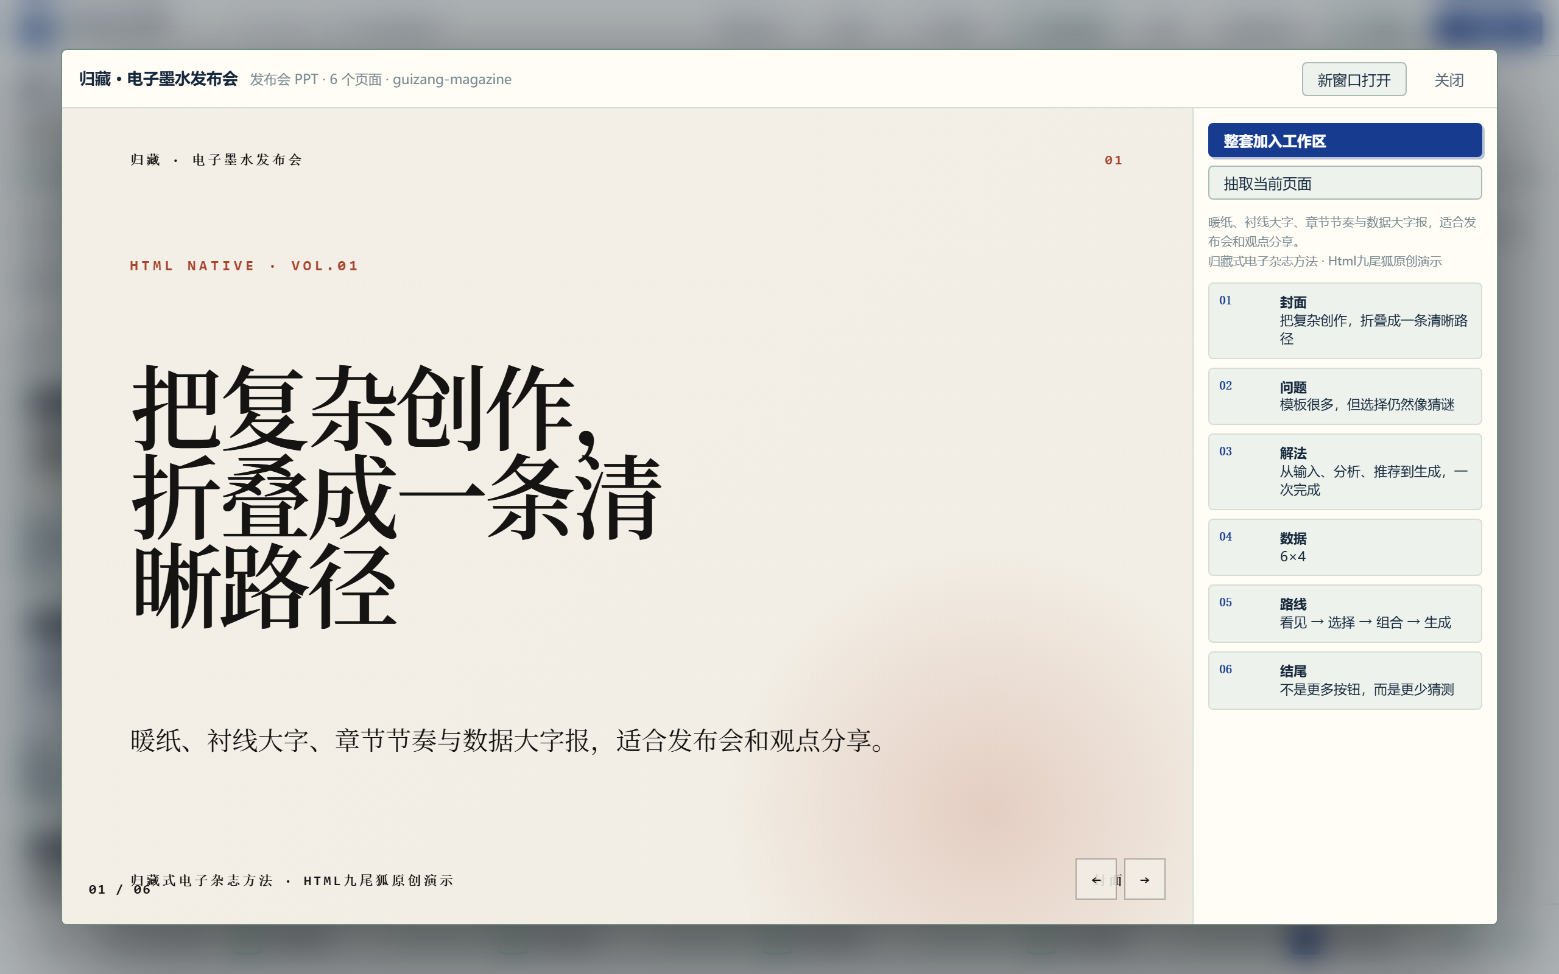
Task: Go to previous slide with left arrow
Action: (x=1096, y=878)
